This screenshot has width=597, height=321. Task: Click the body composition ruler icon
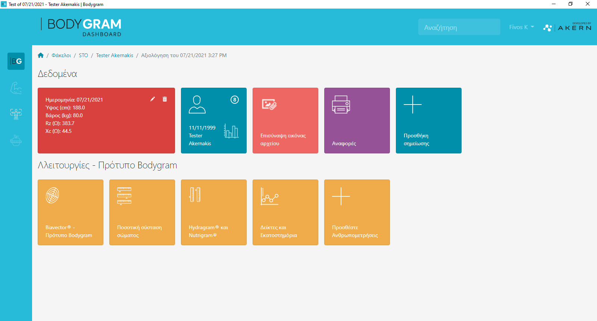coord(124,196)
